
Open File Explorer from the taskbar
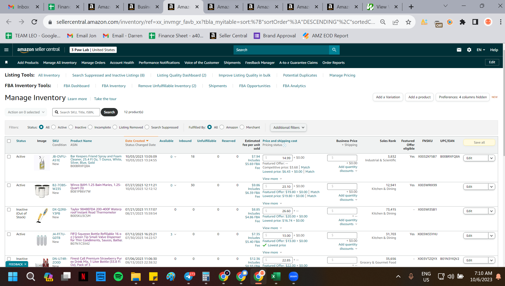(x=136, y=277)
